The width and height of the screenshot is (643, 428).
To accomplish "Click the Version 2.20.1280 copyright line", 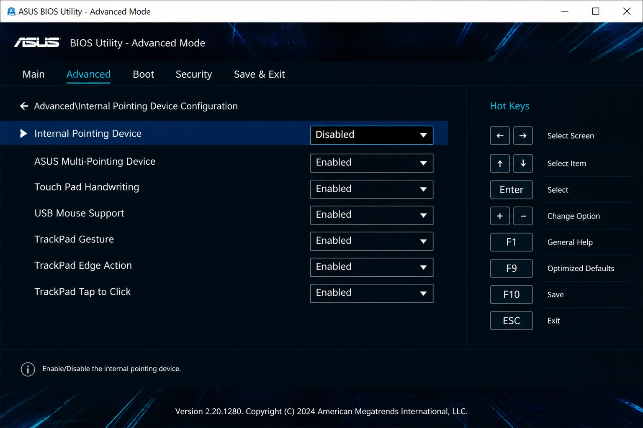I will tap(321, 411).
